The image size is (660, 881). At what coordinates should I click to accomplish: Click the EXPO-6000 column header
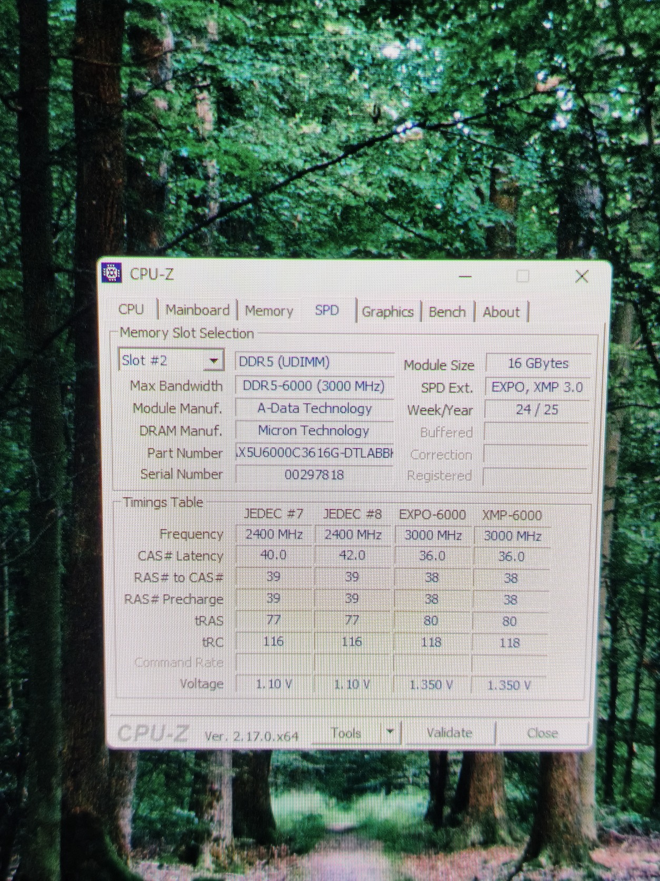coord(432,514)
